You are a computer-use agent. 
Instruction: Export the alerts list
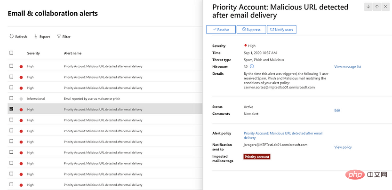tap(41, 37)
